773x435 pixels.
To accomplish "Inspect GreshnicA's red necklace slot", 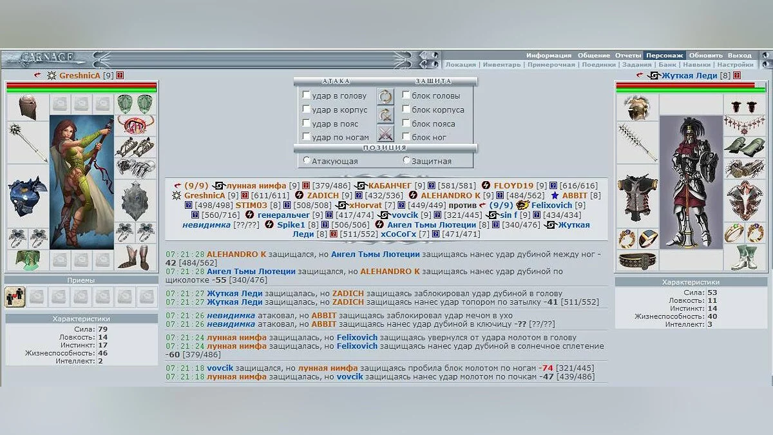I will [135, 125].
